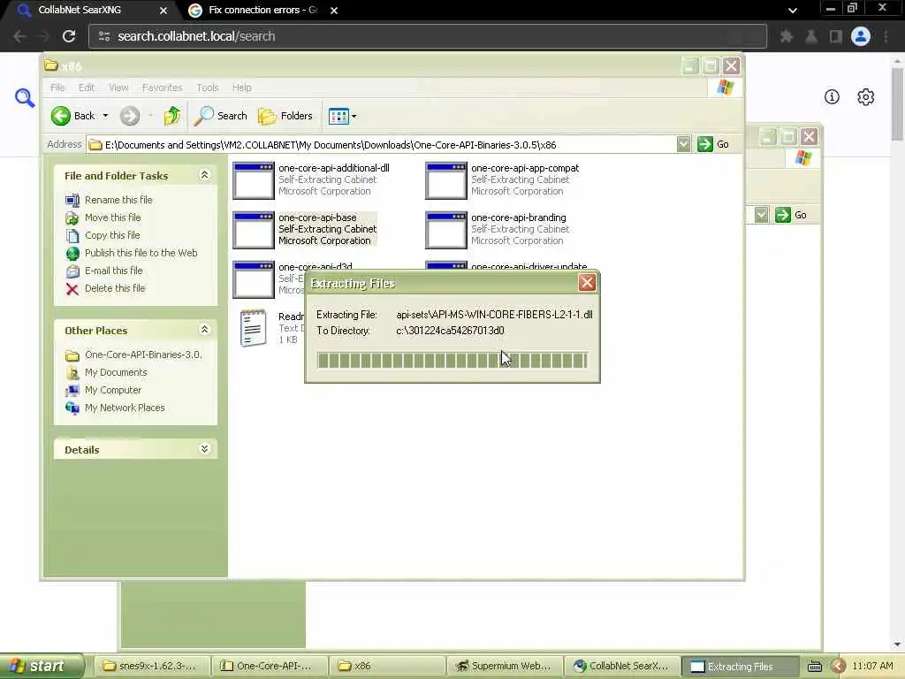
Task: Open the Search pane in Explorer
Action: point(220,116)
